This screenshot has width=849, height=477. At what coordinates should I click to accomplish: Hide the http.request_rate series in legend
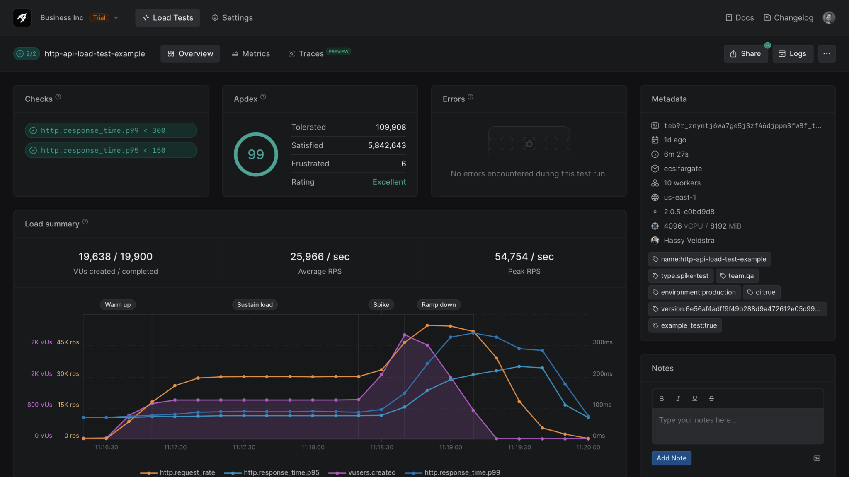[187, 472]
